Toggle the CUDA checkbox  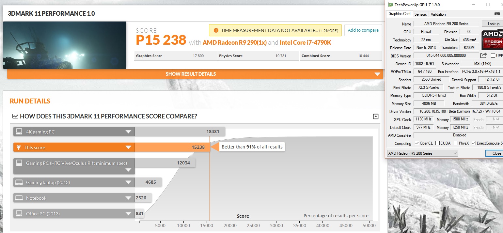[437, 143]
